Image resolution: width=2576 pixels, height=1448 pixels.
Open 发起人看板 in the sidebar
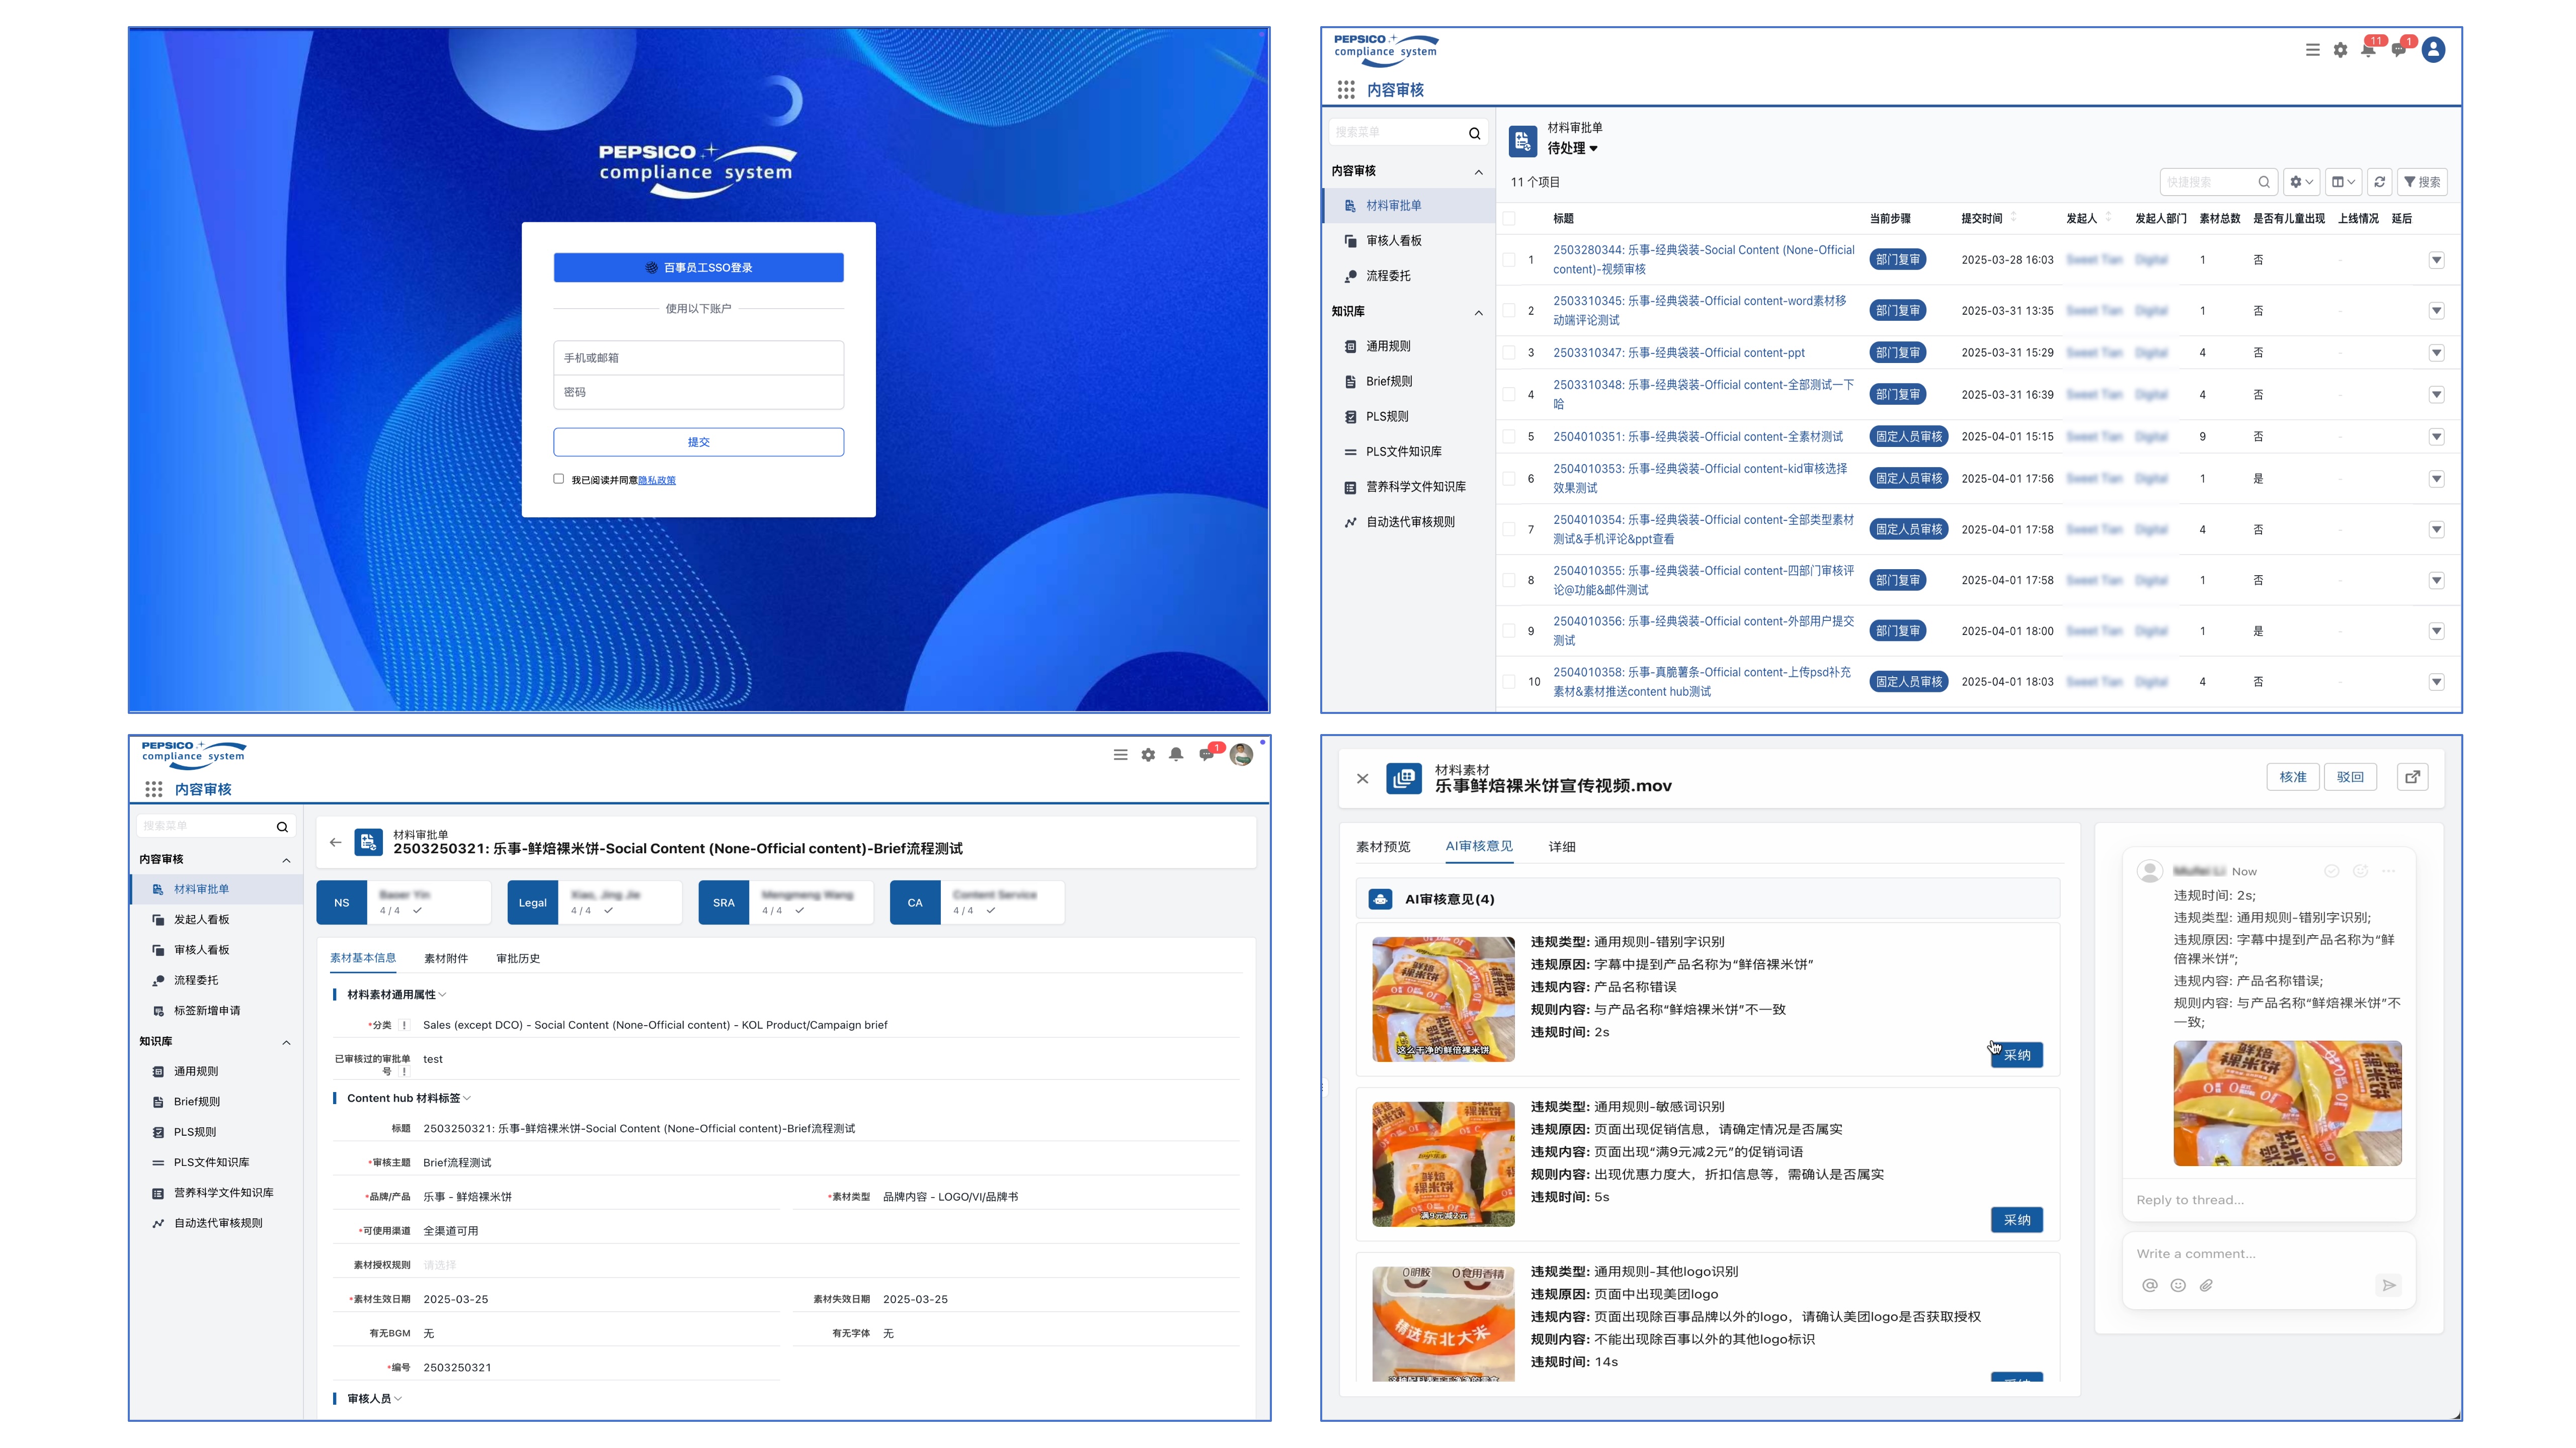point(201,920)
